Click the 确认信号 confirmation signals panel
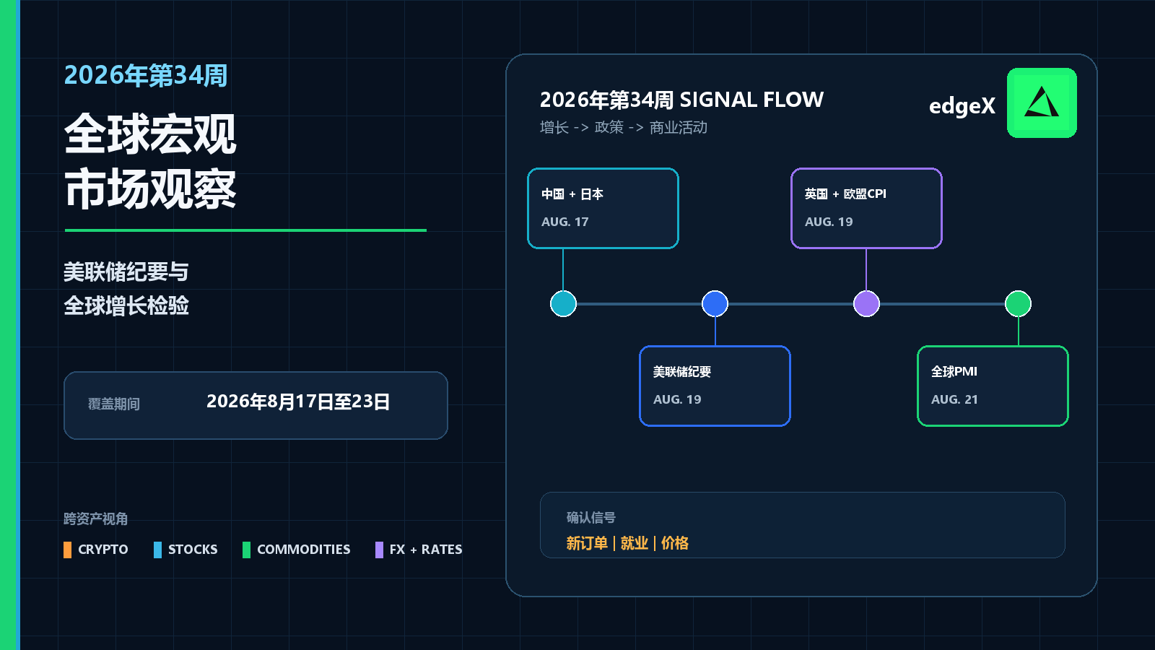The image size is (1155, 650). coord(802,525)
